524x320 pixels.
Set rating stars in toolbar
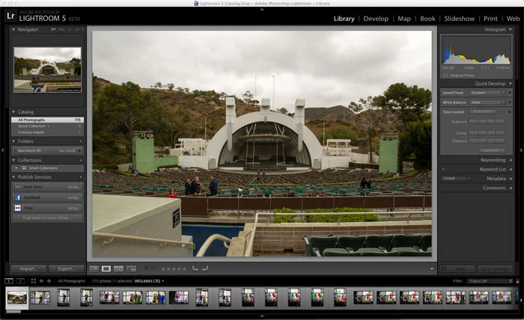point(174,268)
